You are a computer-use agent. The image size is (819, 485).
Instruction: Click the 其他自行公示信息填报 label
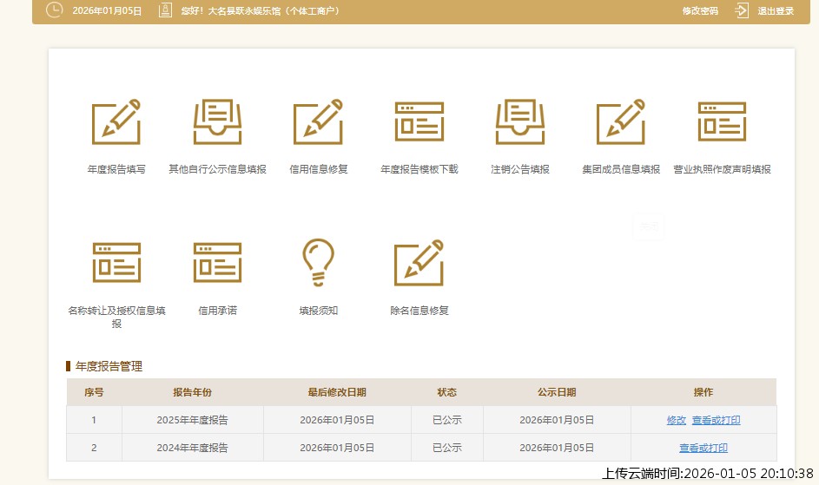pos(217,169)
